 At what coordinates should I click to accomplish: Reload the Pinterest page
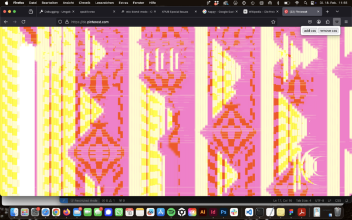click(x=23, y=22)
